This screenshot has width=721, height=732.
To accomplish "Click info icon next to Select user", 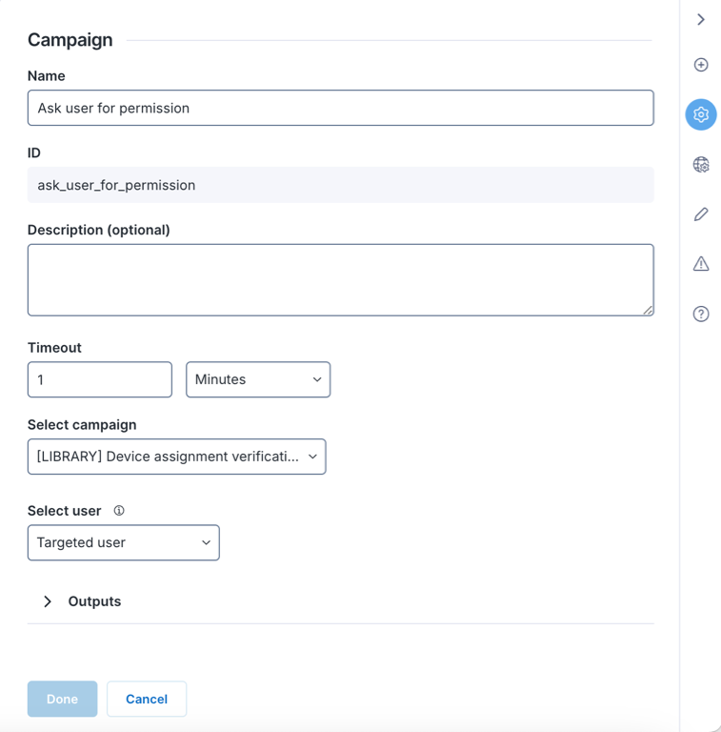I will tap(119, 511).
